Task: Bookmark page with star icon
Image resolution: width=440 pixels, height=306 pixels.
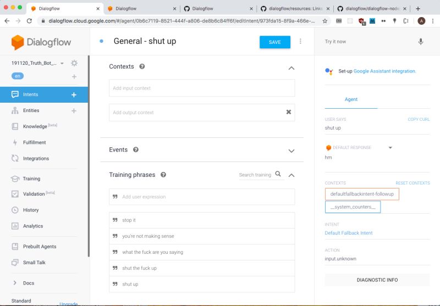Action: (x=324, y=21)
